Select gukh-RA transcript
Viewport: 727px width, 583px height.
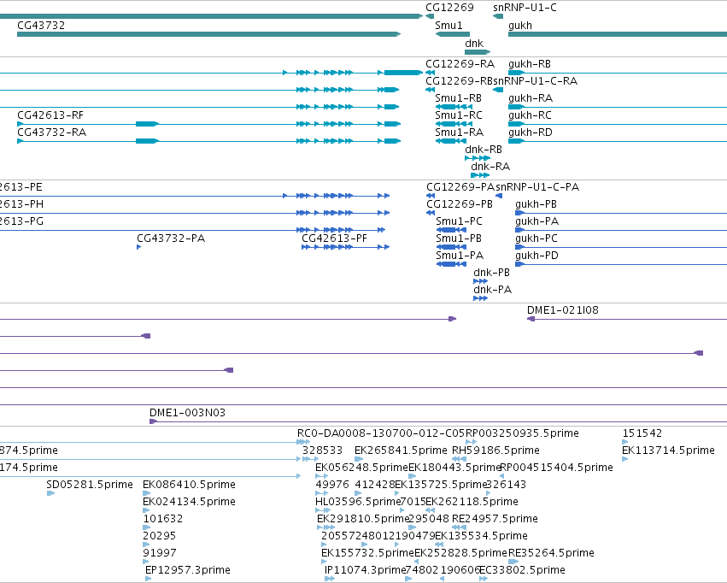click(x=618, y=107)
